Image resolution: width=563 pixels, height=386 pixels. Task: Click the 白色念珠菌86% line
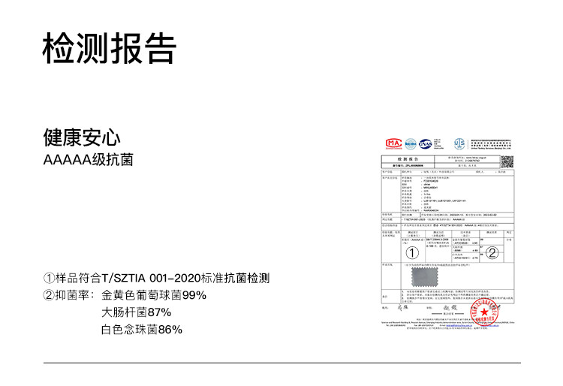[142, 329]
